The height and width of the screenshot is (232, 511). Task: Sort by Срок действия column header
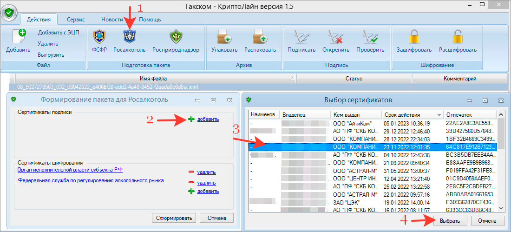tap(413, 115)
